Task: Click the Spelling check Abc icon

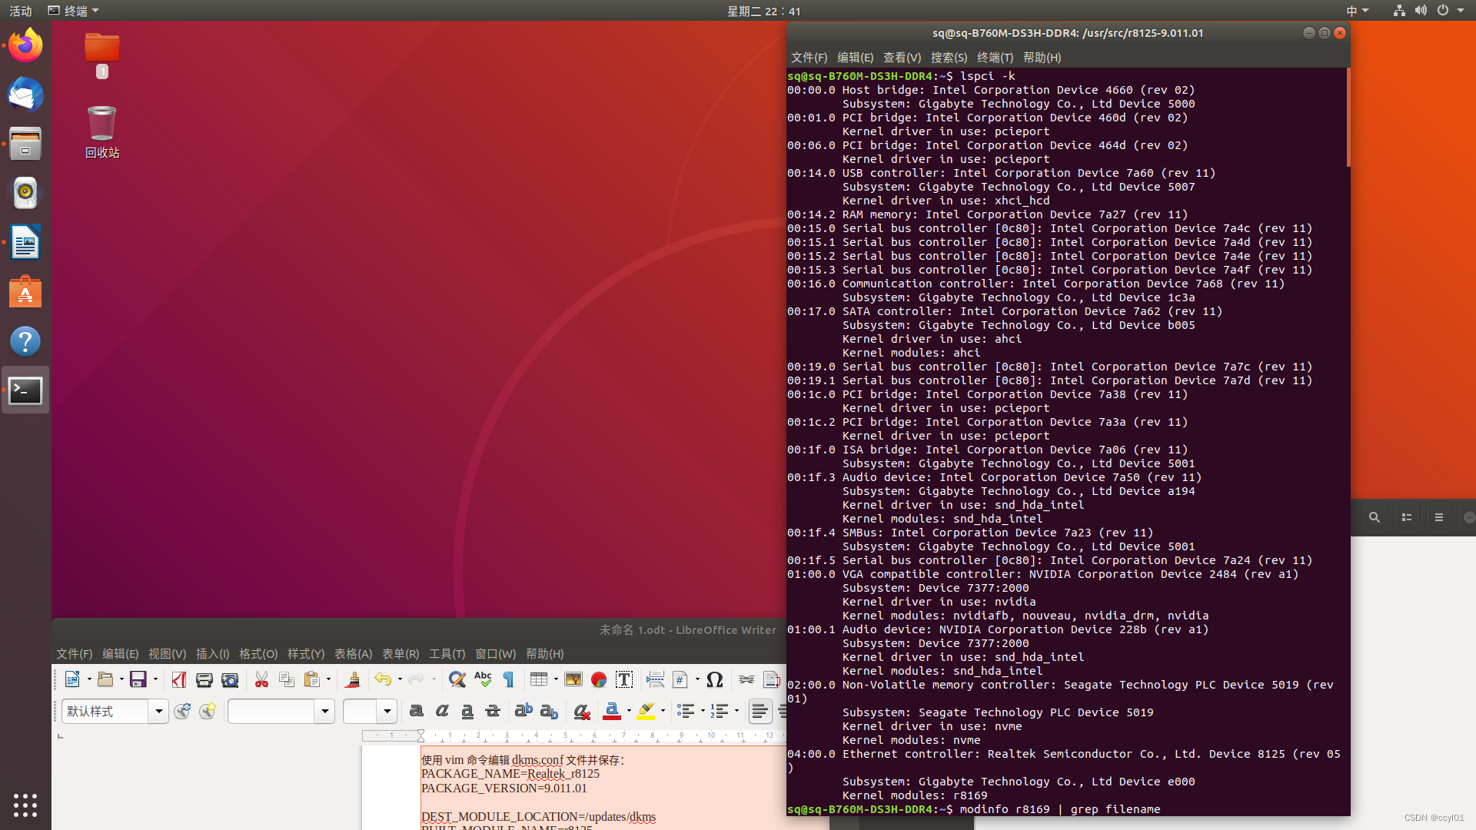Action: 483,679
